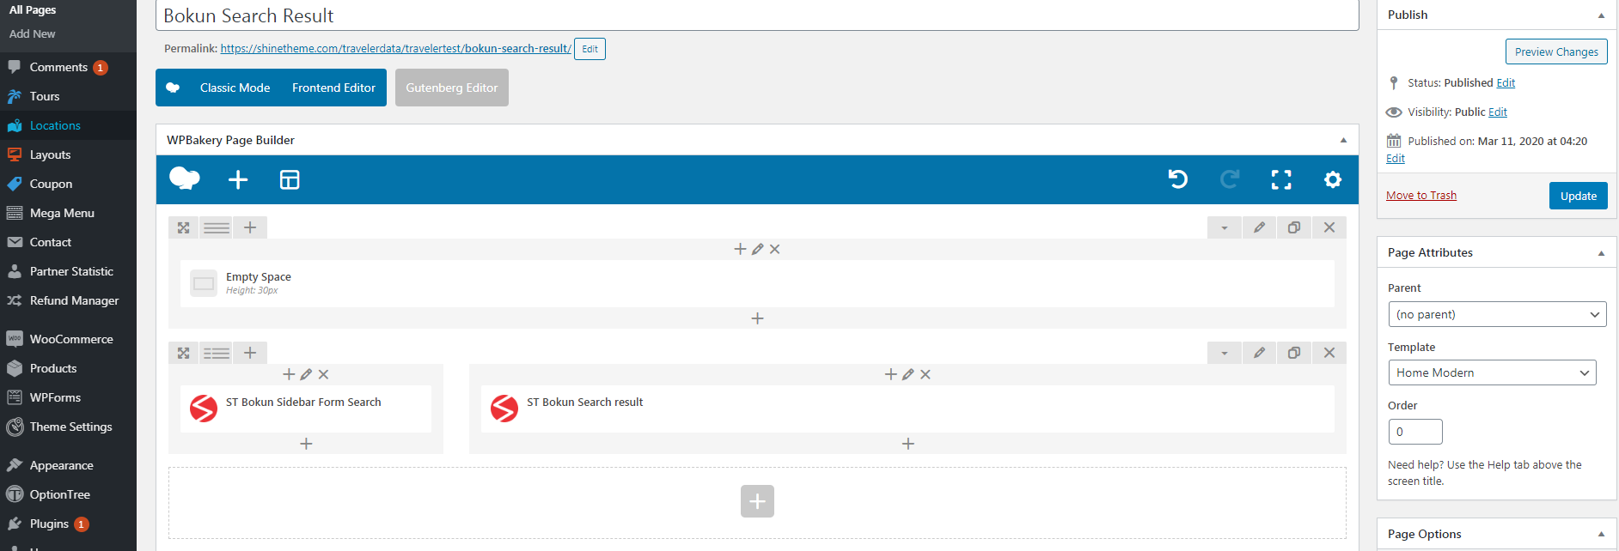Prepend element to the Empty Space column
This screenshot has height=551, width=1619.
tap(740, 249)
